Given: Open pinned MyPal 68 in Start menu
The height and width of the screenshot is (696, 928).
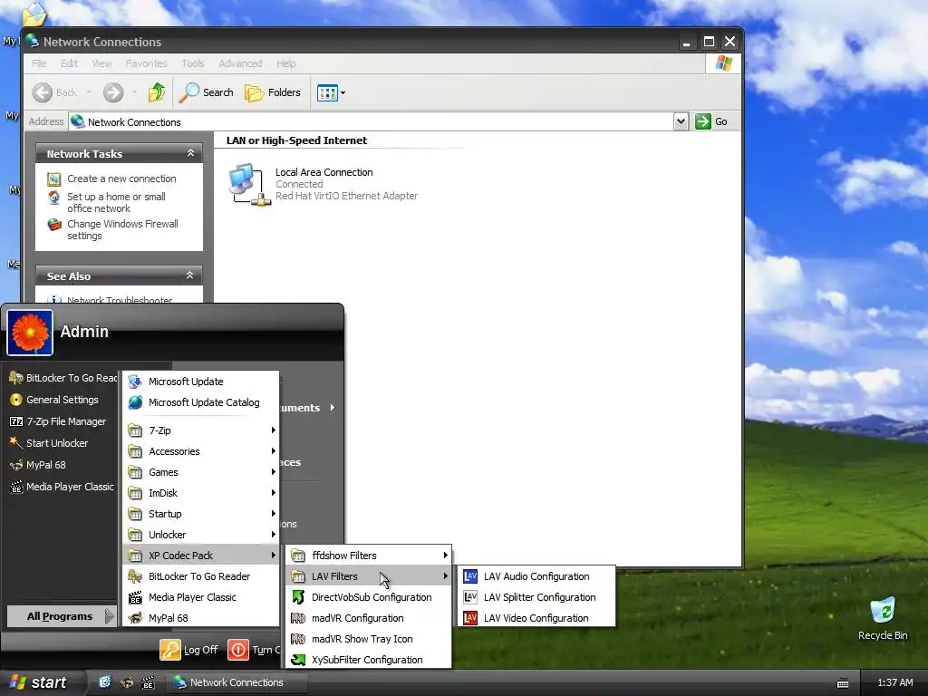Looking at the screenshot, I should [x=62, y=465].
